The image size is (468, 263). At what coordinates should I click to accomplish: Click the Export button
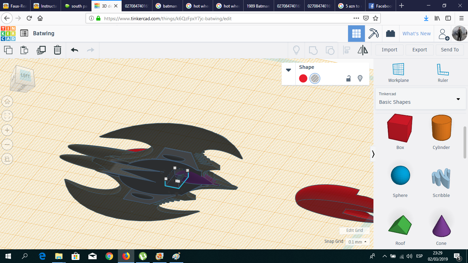point(420,50)
